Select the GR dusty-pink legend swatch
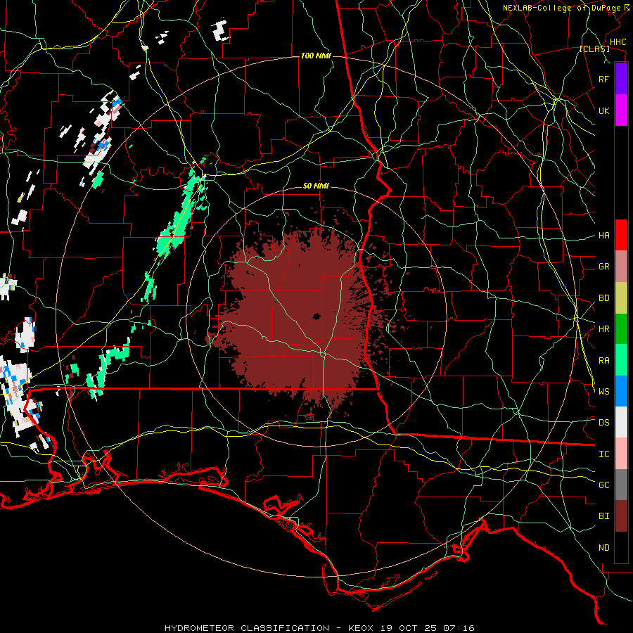Viewport: 633px width, 633px height. [621, 266]
